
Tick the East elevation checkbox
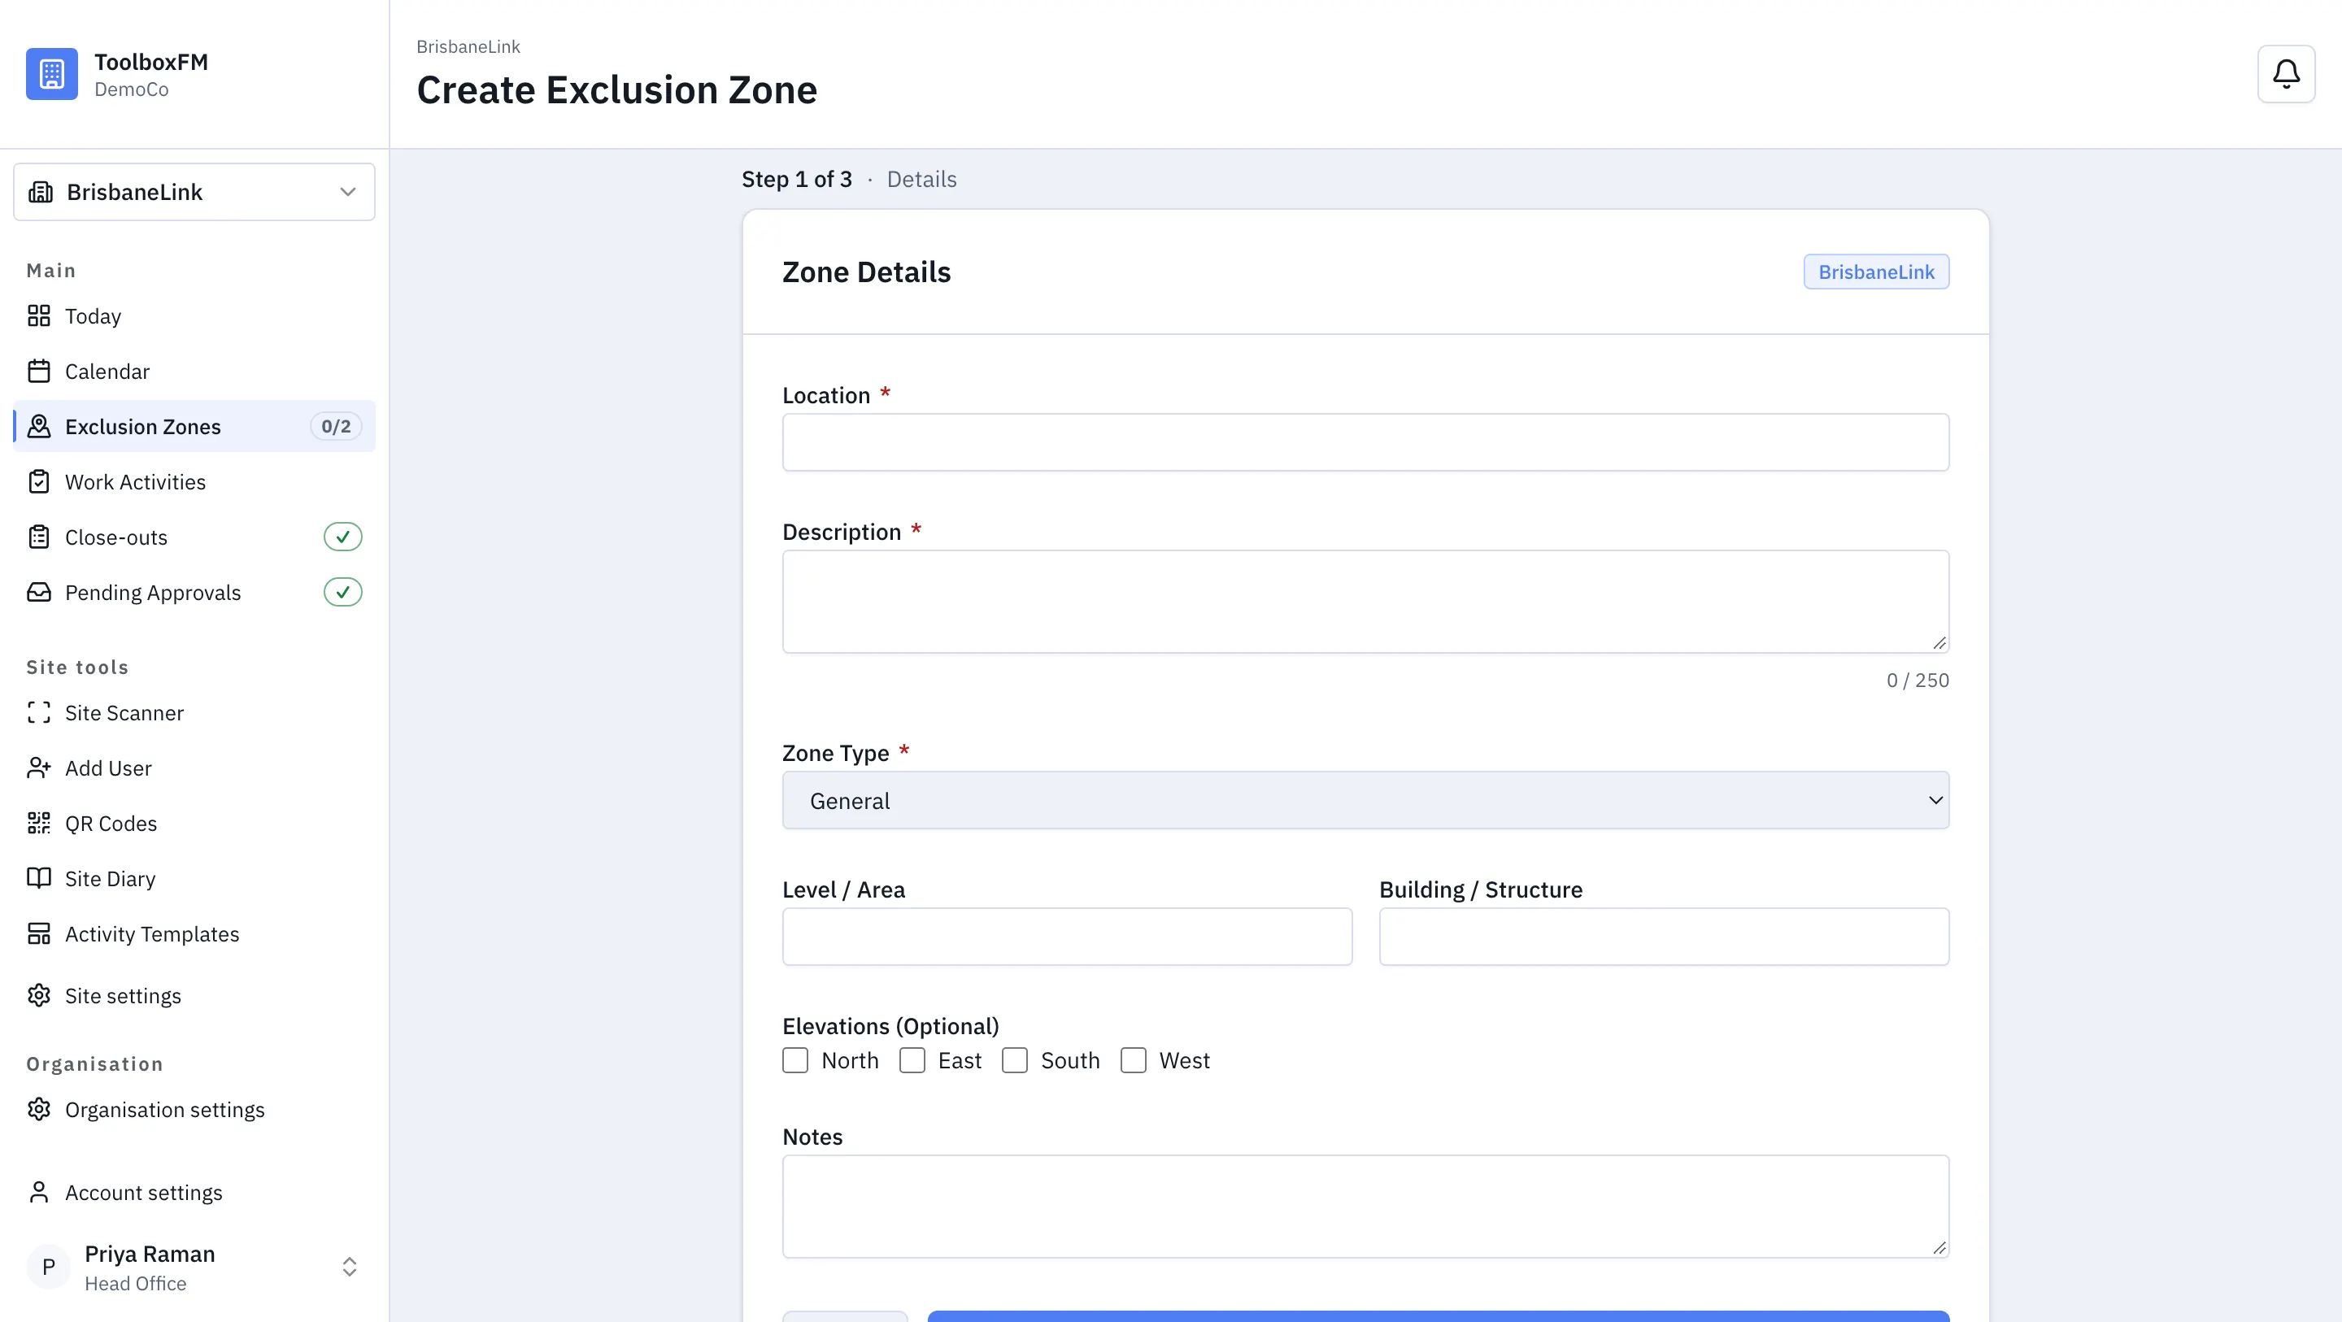coord(912,1060)
